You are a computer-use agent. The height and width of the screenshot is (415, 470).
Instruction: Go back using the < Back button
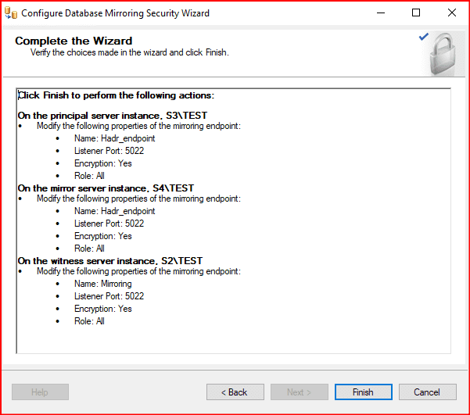click(x=235, y=392)
